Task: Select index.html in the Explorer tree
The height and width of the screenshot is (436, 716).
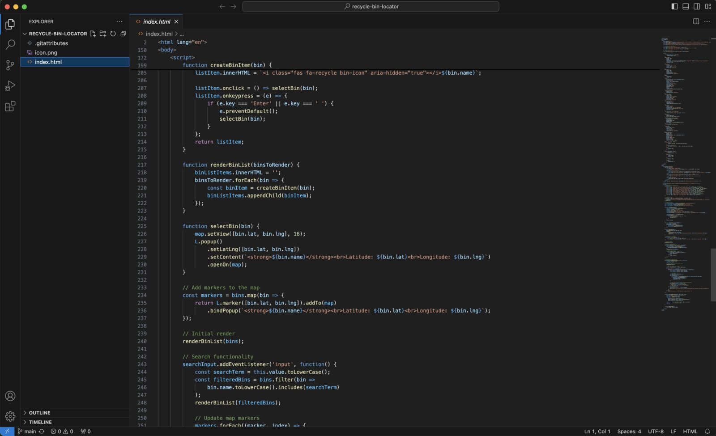Action: 75,62
